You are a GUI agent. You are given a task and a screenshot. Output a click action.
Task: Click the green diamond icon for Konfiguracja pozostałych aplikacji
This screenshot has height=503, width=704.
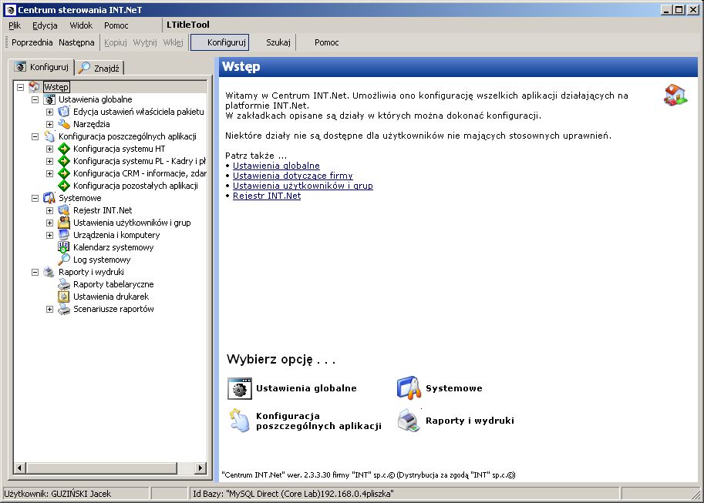[64, 186]
